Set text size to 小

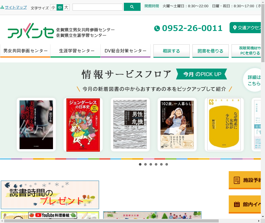53,8
